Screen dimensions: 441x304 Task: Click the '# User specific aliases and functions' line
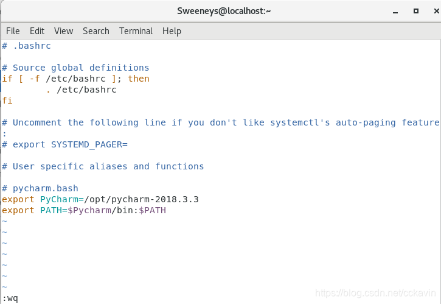pos(103,166)
